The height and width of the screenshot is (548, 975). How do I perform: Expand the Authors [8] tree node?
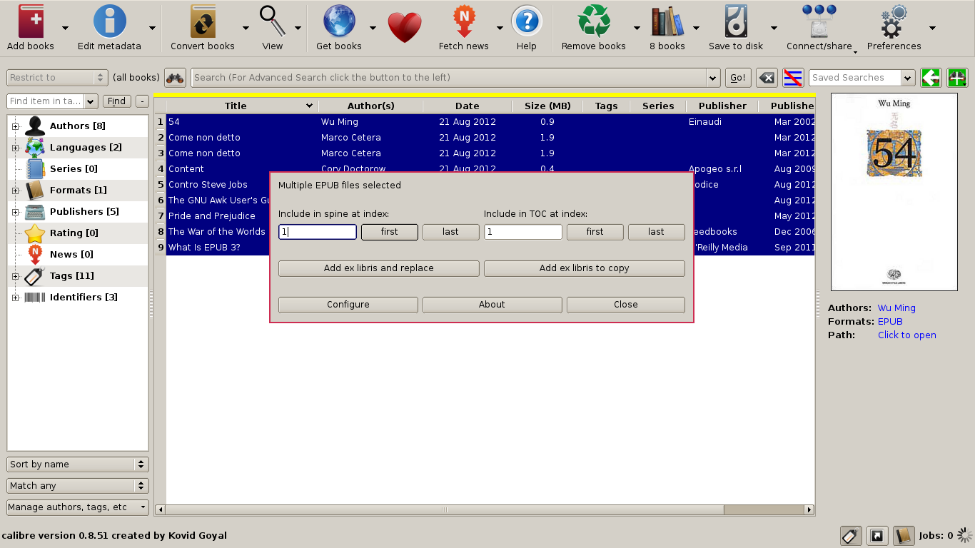click(15, 126)
